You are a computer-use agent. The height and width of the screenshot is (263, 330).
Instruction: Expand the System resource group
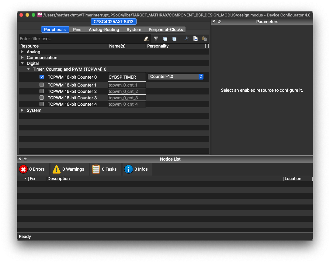click(22, 110)
